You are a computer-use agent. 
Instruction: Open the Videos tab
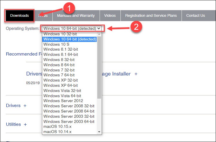(x=110, y=16)
